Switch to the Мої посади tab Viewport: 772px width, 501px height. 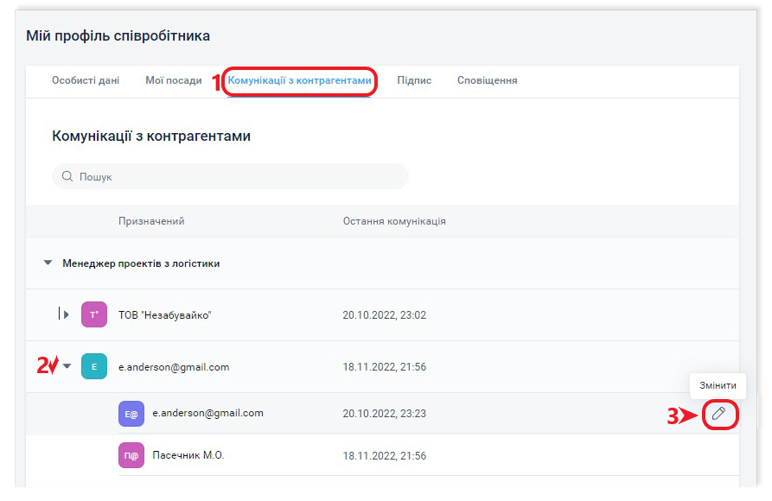(173, 80)
